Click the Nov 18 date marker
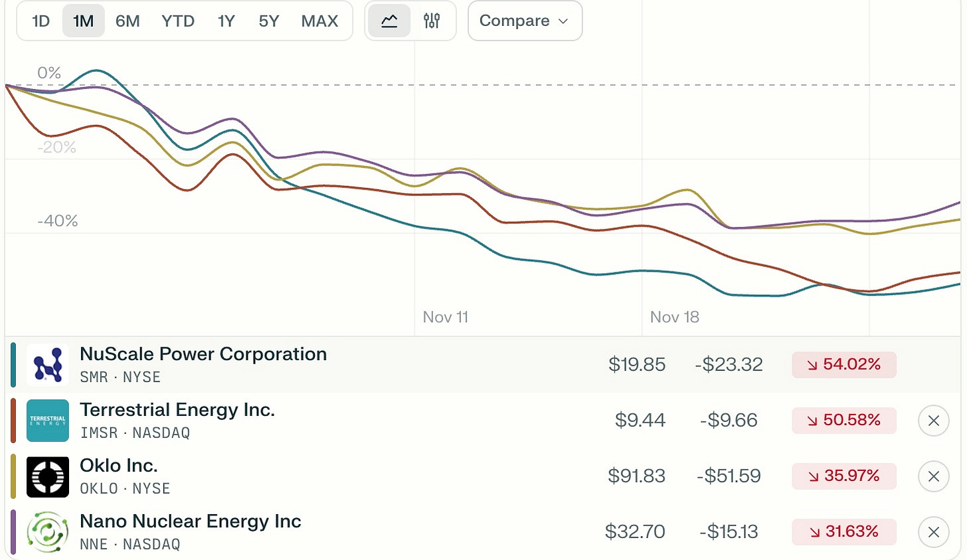The height and width of the screenshot is (560, 967). pyautogui.click(x=674, y=318)
